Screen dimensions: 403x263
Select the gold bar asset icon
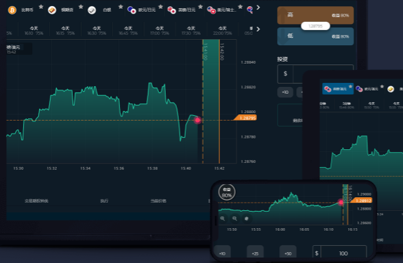click(52, 10)
